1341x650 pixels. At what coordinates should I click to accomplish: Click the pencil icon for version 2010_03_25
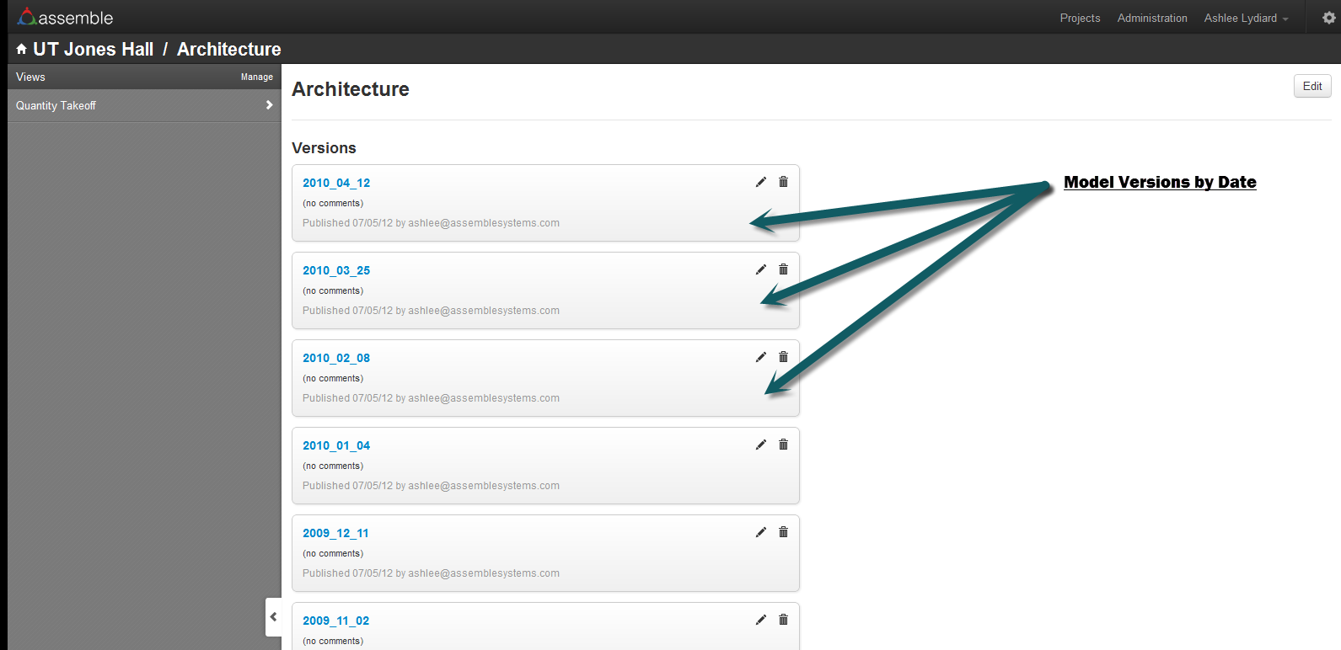click(761, 269)
